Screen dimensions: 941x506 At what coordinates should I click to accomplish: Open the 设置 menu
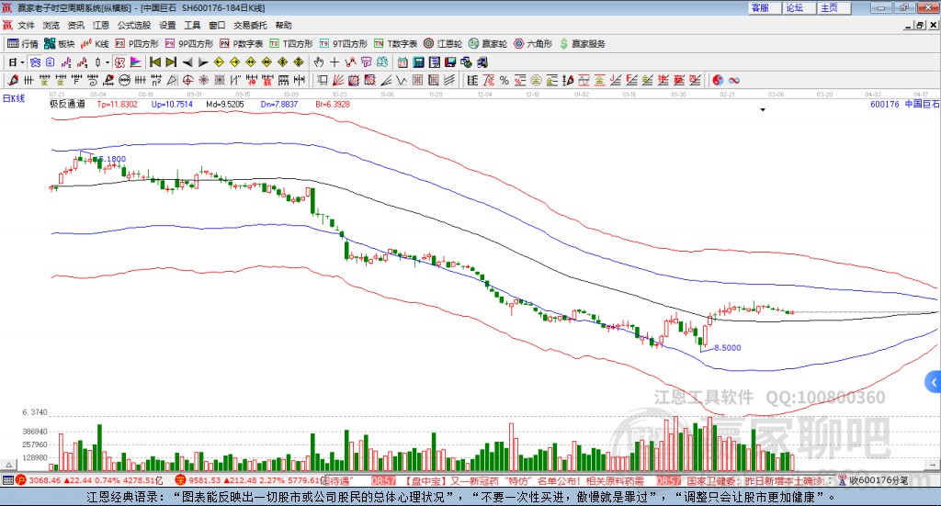click(x=167, y=25)
